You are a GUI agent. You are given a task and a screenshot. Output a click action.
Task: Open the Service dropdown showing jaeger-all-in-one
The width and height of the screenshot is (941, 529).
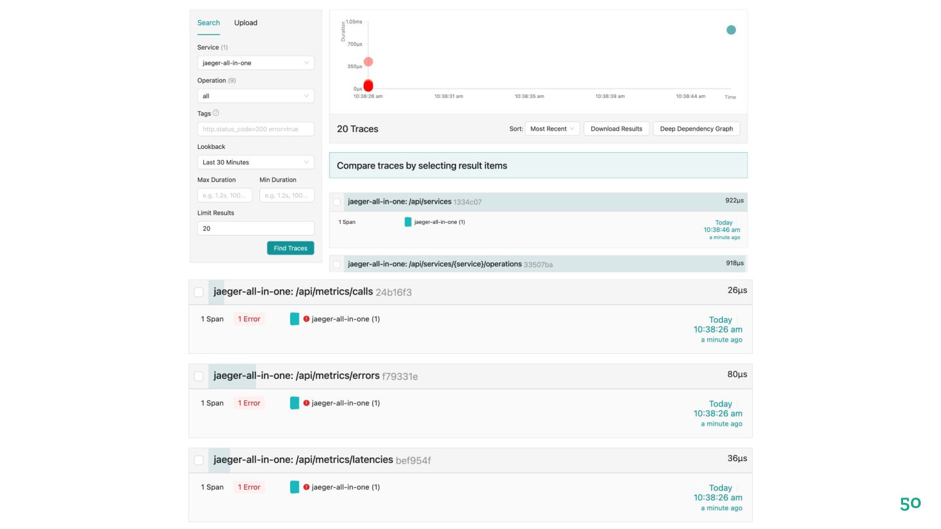(x=256, y=63)
